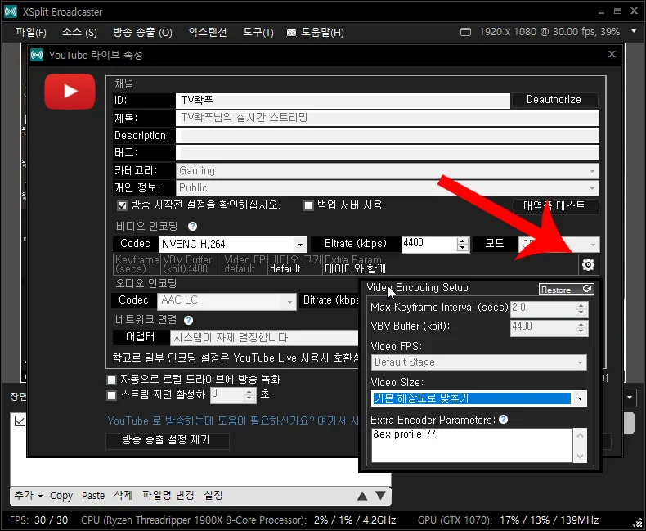The width and height of the screenshot is (646, 531).
Task: Open help icon next to 네트워크 연결
Action: 189,320
